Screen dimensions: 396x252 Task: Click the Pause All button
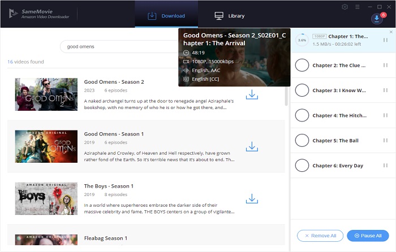click(x=368, y=236)
